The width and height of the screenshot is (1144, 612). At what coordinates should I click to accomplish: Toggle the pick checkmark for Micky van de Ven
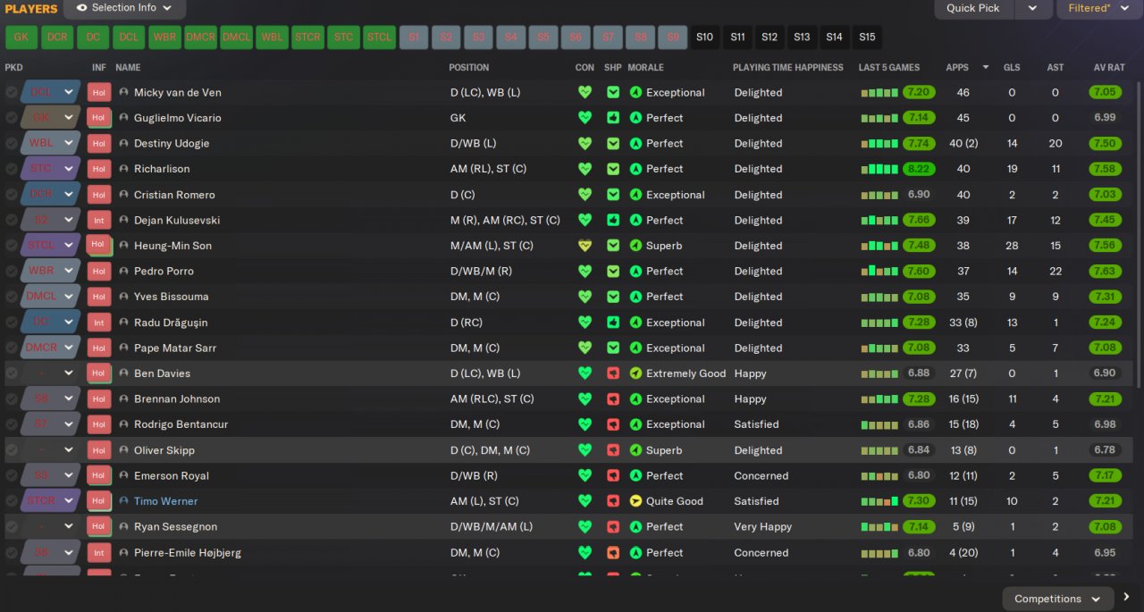[x=12, y=92]
